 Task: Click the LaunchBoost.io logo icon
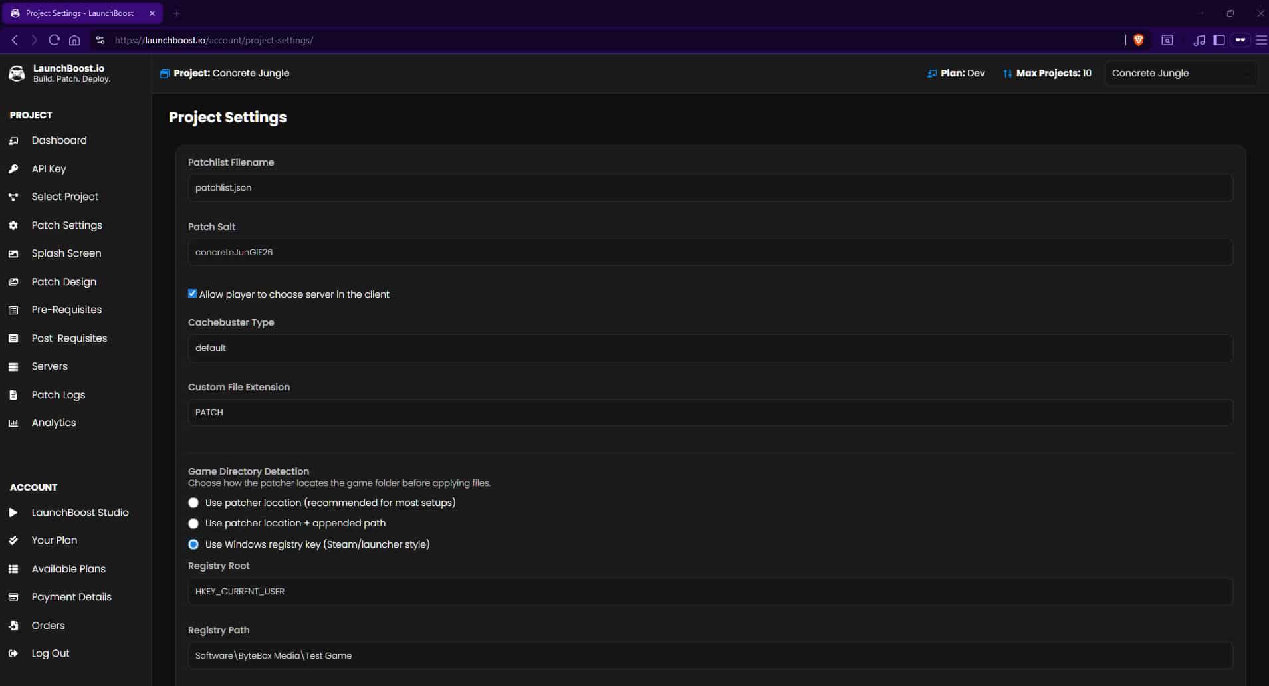pos(17,73)
